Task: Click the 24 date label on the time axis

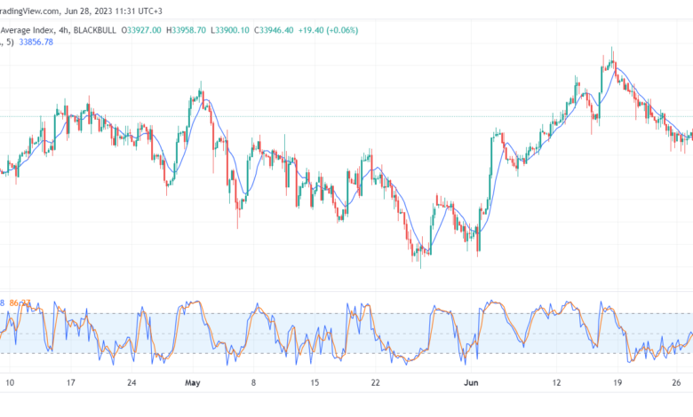Action: click(x=131, y=382)
